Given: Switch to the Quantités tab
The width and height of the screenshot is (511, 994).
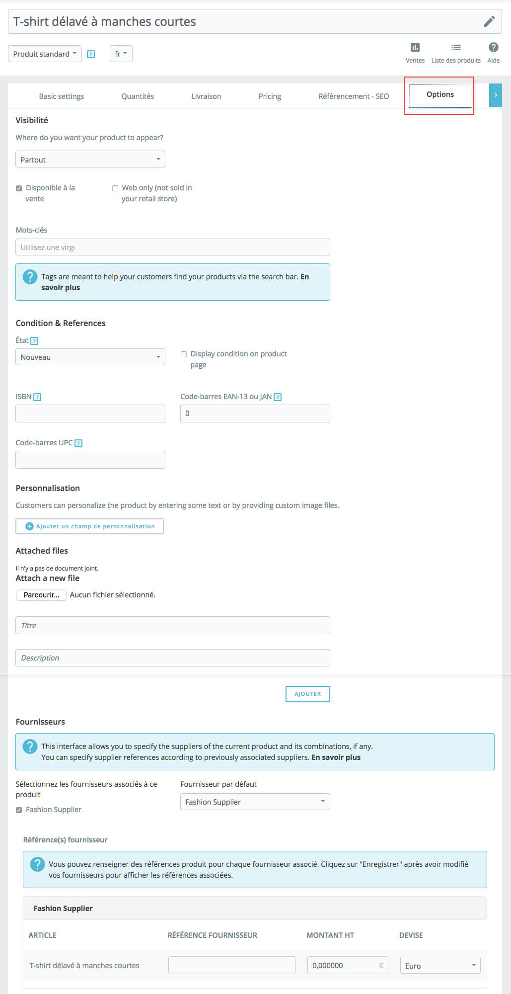Looking at the screenshot, I should pos(138,96).
